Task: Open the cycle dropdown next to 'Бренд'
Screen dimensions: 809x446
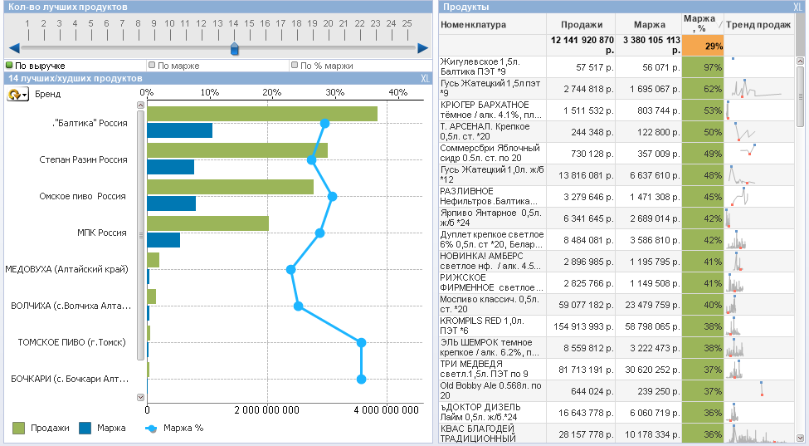Action: 17,94
